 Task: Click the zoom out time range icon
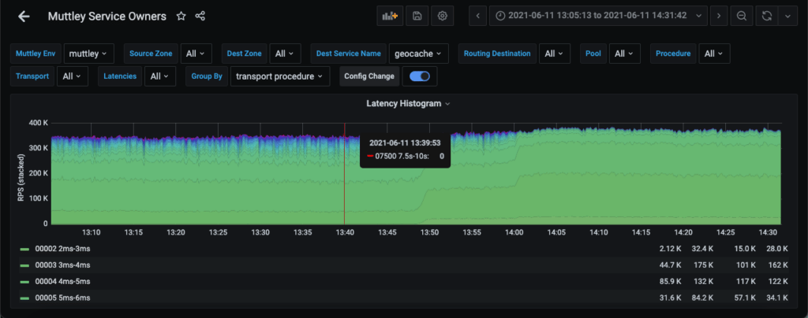(741, 16)
